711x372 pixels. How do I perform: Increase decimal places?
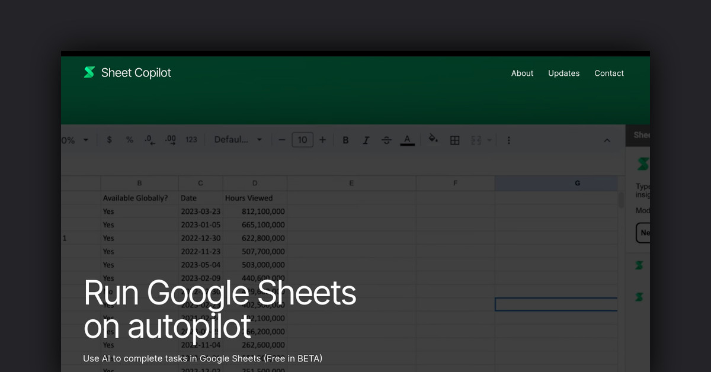170,140
